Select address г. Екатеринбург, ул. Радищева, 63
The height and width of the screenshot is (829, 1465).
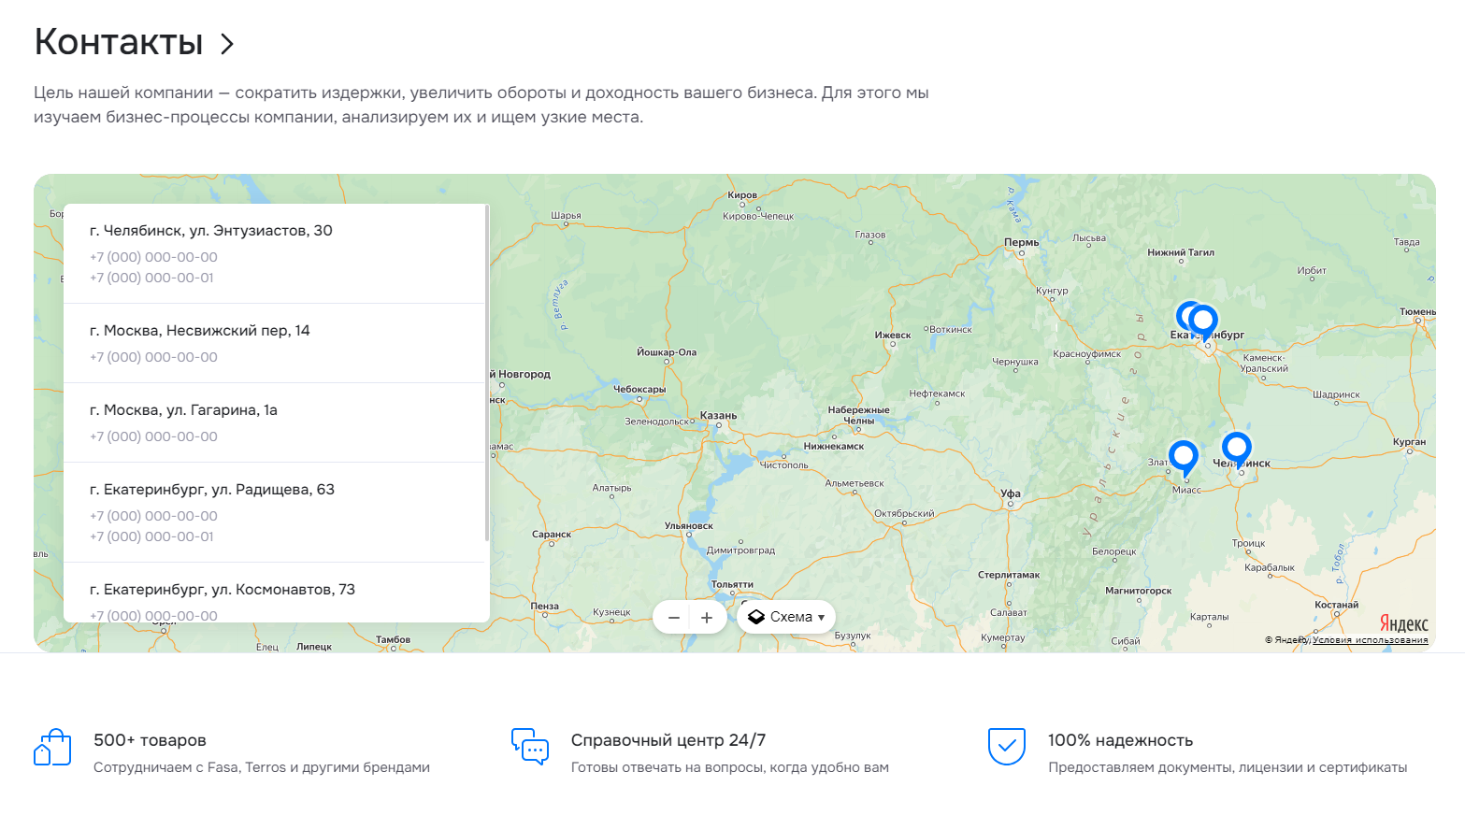point(212,490)
